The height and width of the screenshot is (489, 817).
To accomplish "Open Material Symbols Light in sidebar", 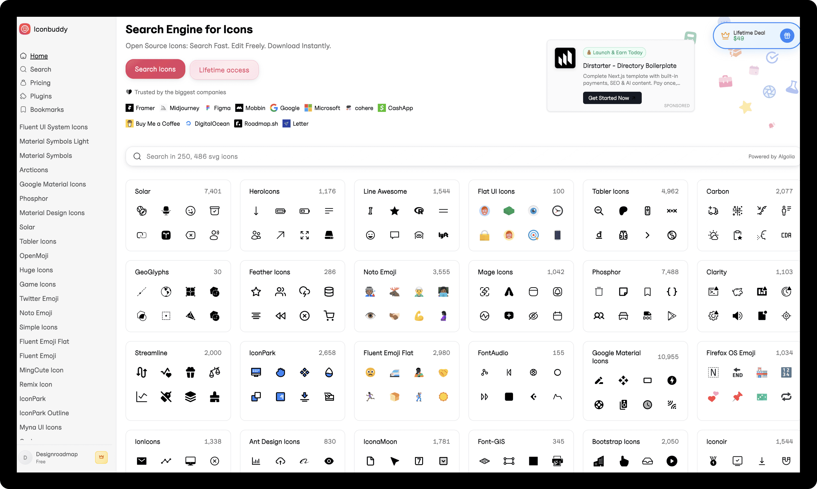I will pos(54,141).
